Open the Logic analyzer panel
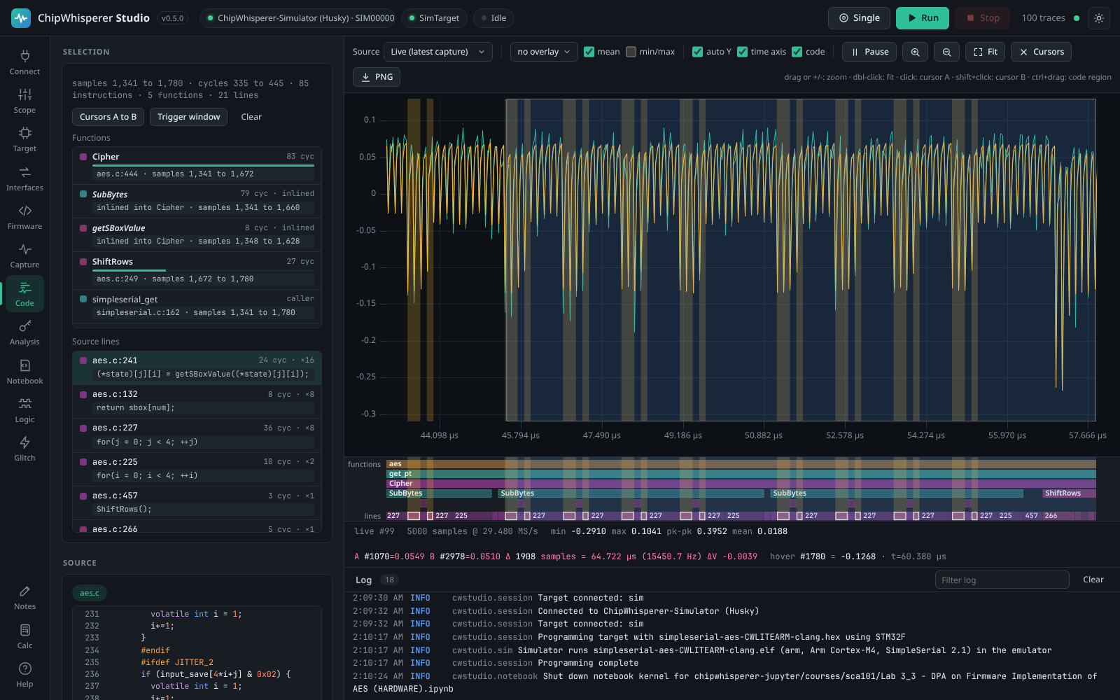Image resolution: width=1120 pixels, height=700 pixels. pyautogui.click(x=24, y=410)
